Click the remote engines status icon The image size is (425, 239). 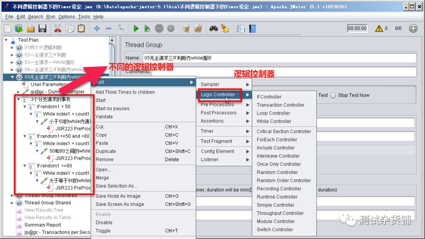click(x=413, y=28)
